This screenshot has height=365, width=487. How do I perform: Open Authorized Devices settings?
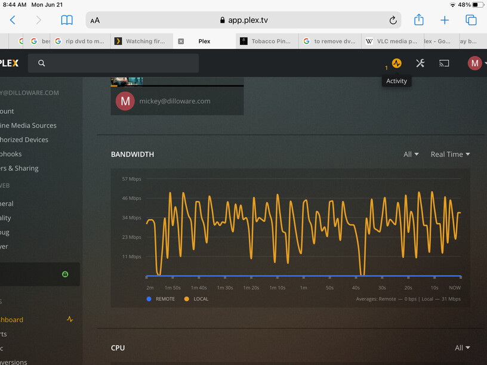pyautogui.click(x=24, y=140)
